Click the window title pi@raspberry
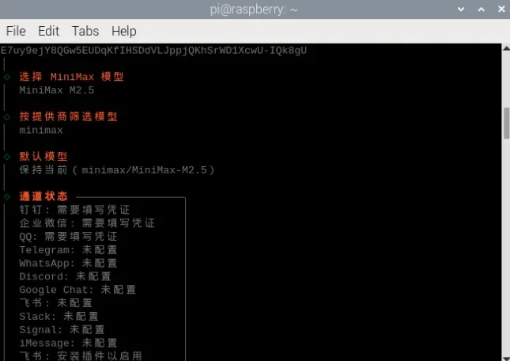Viewport: 510px width, 361px height. tap(254, 9)
